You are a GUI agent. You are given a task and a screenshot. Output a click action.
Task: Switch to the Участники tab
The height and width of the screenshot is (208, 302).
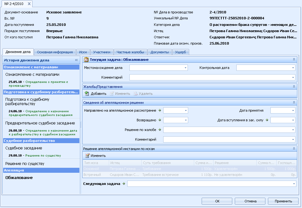(x=102, y=52)
